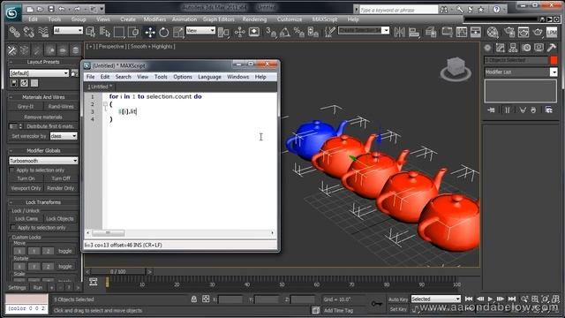Click the ViewCube in the Perspective viewport
Viewport: 565px width, 318px height.
tap(456, 69)
